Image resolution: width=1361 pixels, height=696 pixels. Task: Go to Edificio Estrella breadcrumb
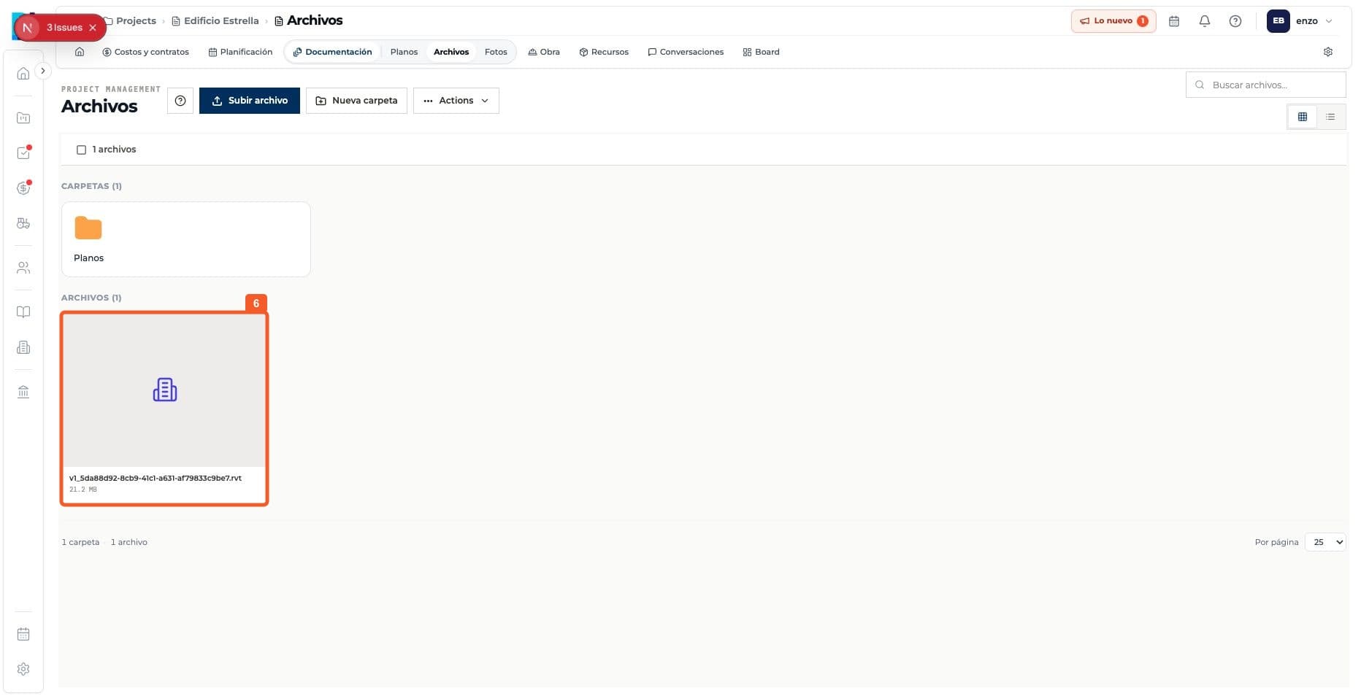(x=215, y=21)
